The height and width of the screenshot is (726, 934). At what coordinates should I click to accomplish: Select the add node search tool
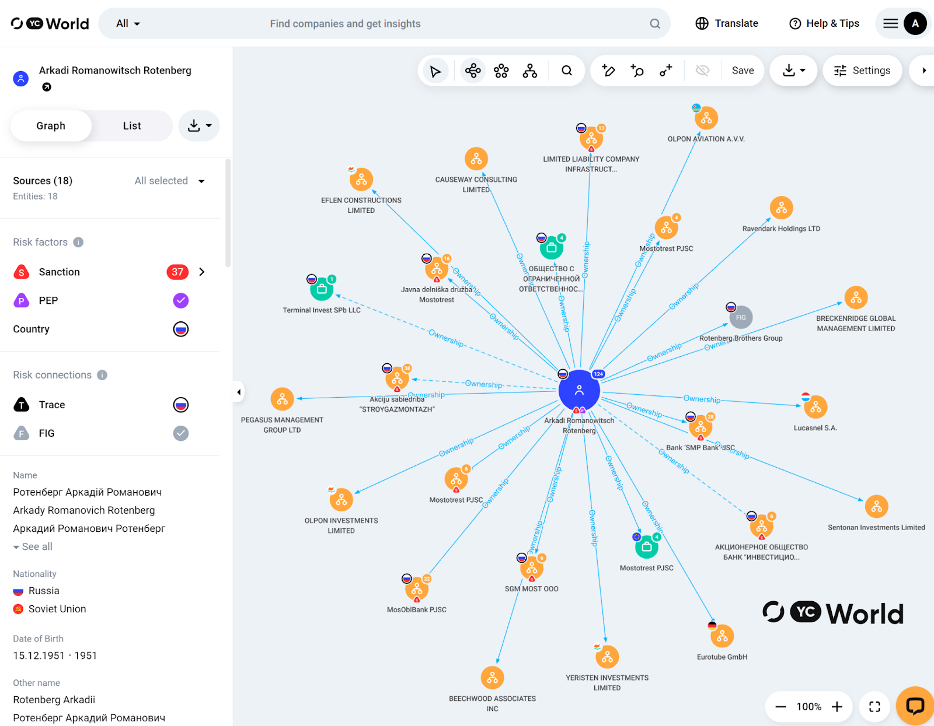(637, 71)
